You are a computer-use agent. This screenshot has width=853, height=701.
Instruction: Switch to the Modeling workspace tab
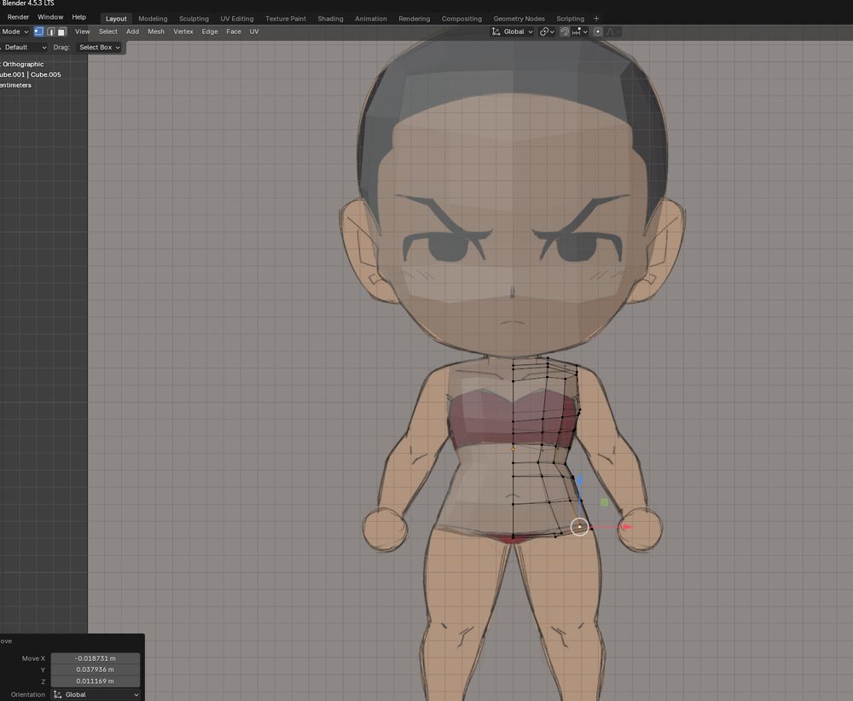click(x=153, y=19)
